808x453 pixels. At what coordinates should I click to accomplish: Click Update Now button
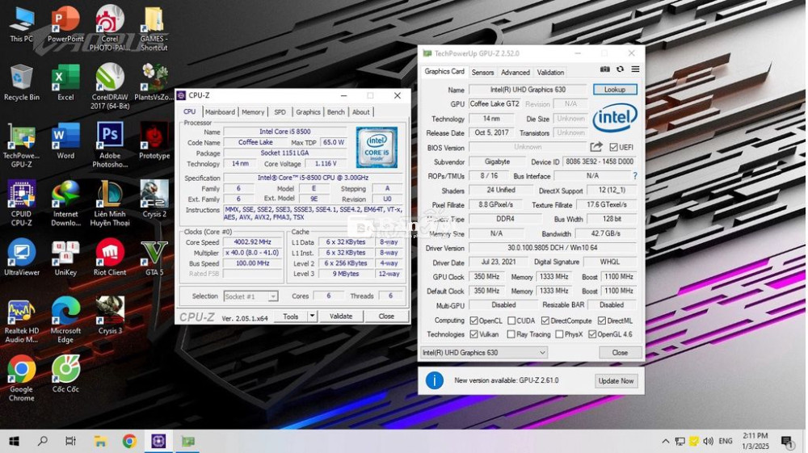pos(616,381)
